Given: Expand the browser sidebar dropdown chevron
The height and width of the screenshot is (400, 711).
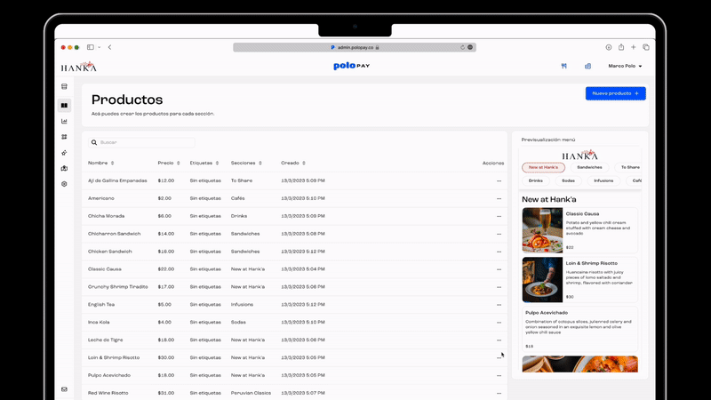Looking at the screenshot, I should click(x=99, y=47).
